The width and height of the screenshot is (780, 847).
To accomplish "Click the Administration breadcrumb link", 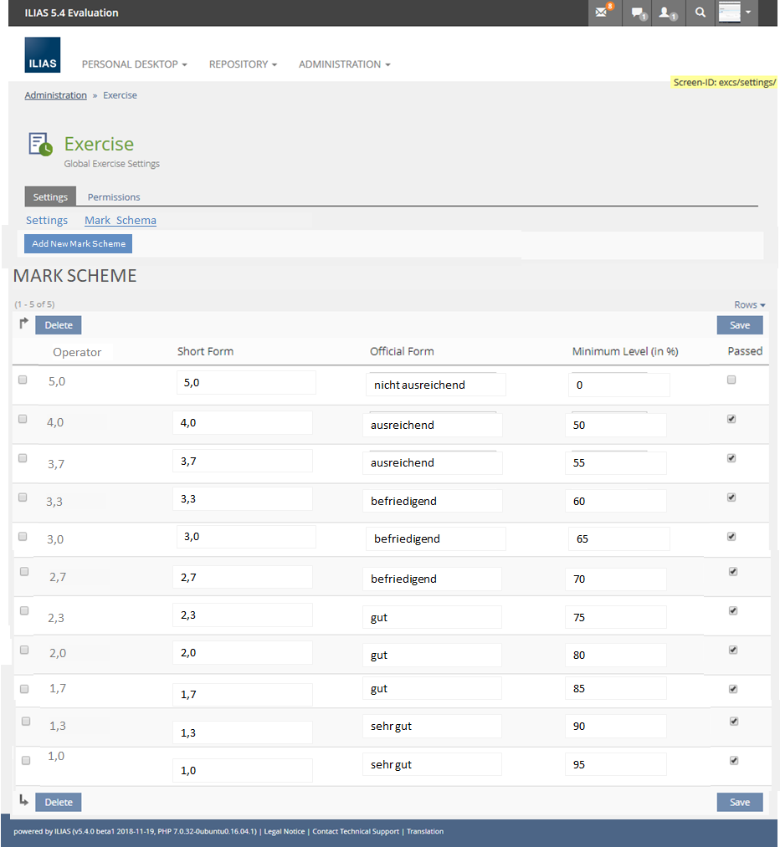I will click(x=55, y=95).
